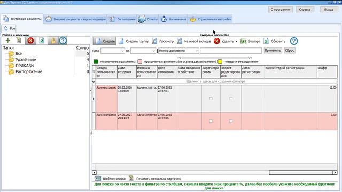Switch to Внешние документы и корреспонденция tab

[x=75, y=19]
